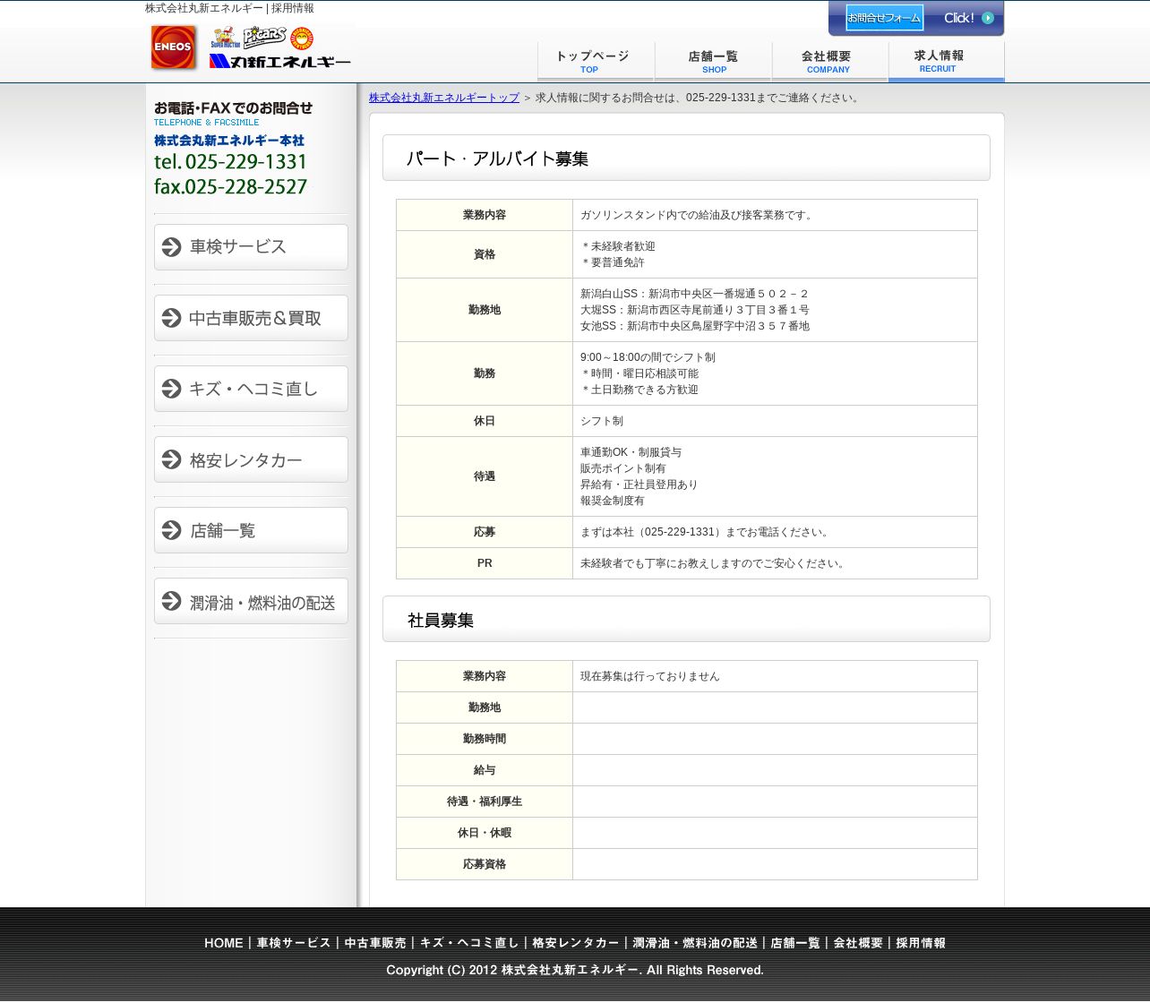
Task: Click the 待遇 row label
Action: click(x=485, y=476)
